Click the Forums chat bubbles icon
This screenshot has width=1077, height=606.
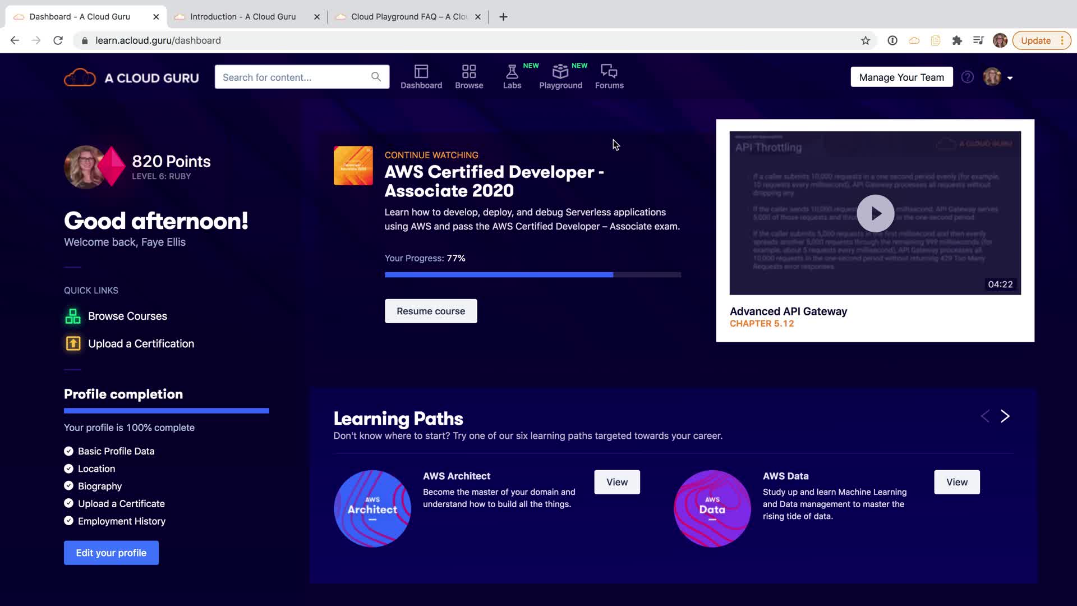tap(609, 71)
